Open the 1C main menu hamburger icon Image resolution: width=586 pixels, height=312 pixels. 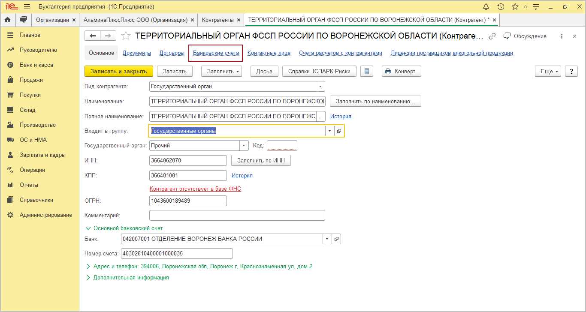(x=27, y=7)
